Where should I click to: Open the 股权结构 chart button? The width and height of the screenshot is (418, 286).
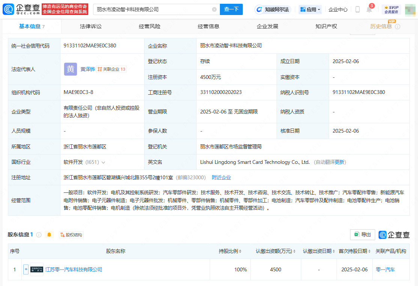click(71, 235)
